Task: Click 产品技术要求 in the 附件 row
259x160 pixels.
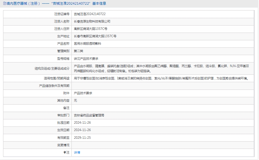Action: [x=83, y=93]
